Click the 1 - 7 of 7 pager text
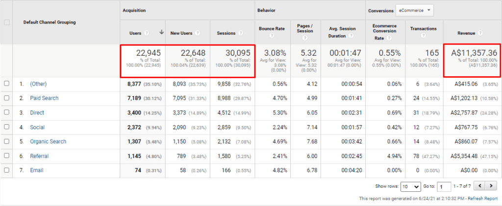Image resolution: width=502 pixels, height=206 pixels. tap(462, 186)
